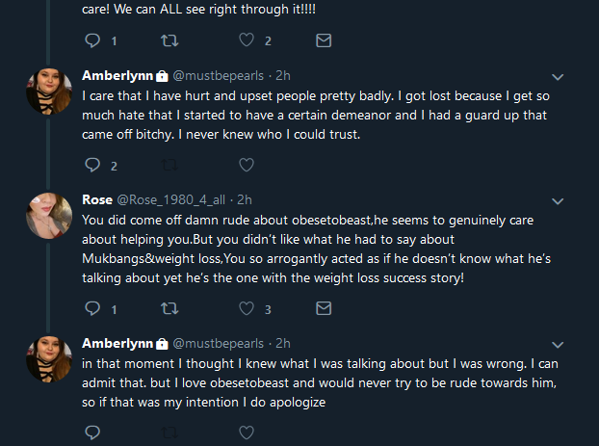
Task: Send Rose's tweet via direct message
Action: click(324, 308)
